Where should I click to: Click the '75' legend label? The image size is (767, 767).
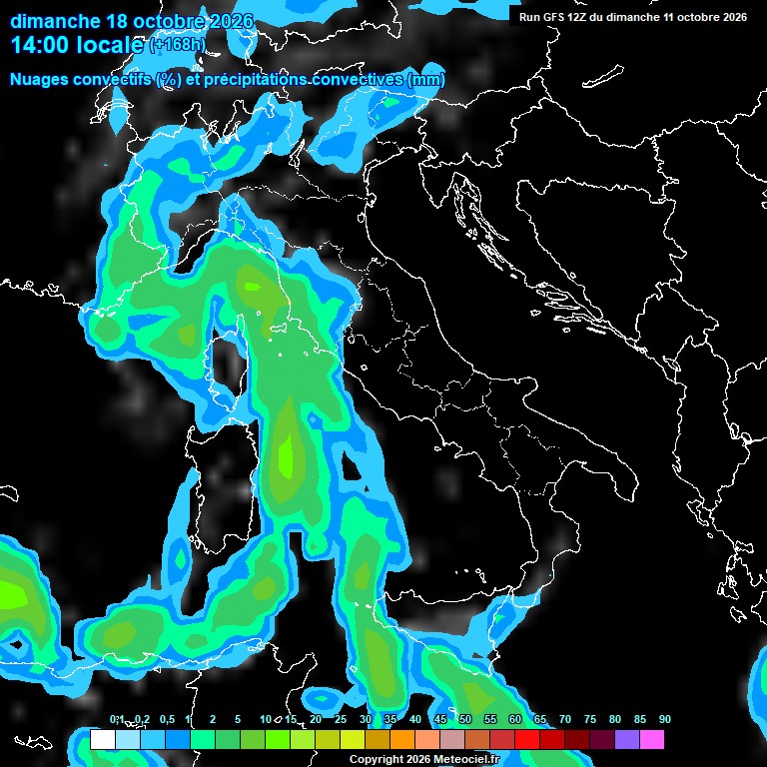tap(590, 719)
